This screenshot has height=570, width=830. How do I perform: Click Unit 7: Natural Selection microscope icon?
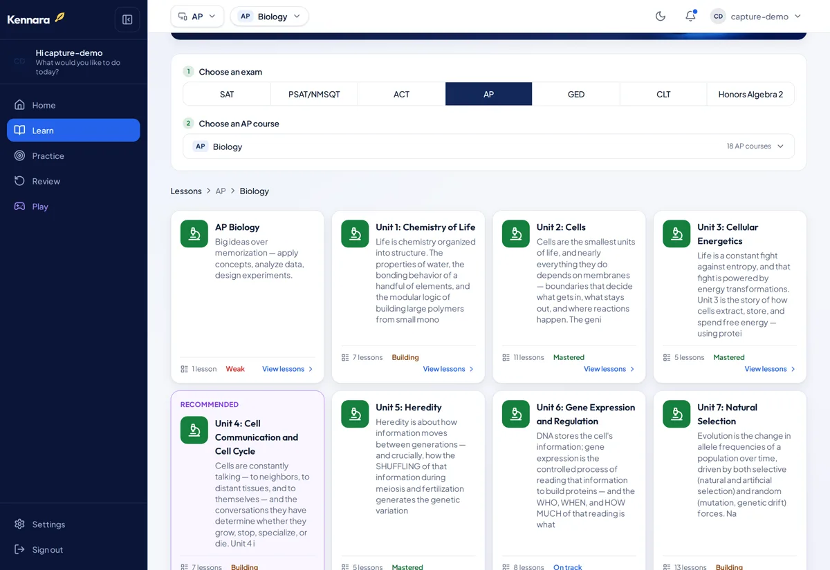(676, 414)
